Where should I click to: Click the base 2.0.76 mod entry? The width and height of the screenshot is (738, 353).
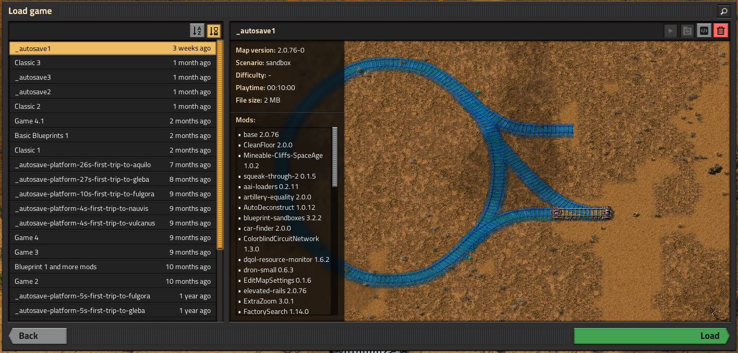click(x=261, y=134)
